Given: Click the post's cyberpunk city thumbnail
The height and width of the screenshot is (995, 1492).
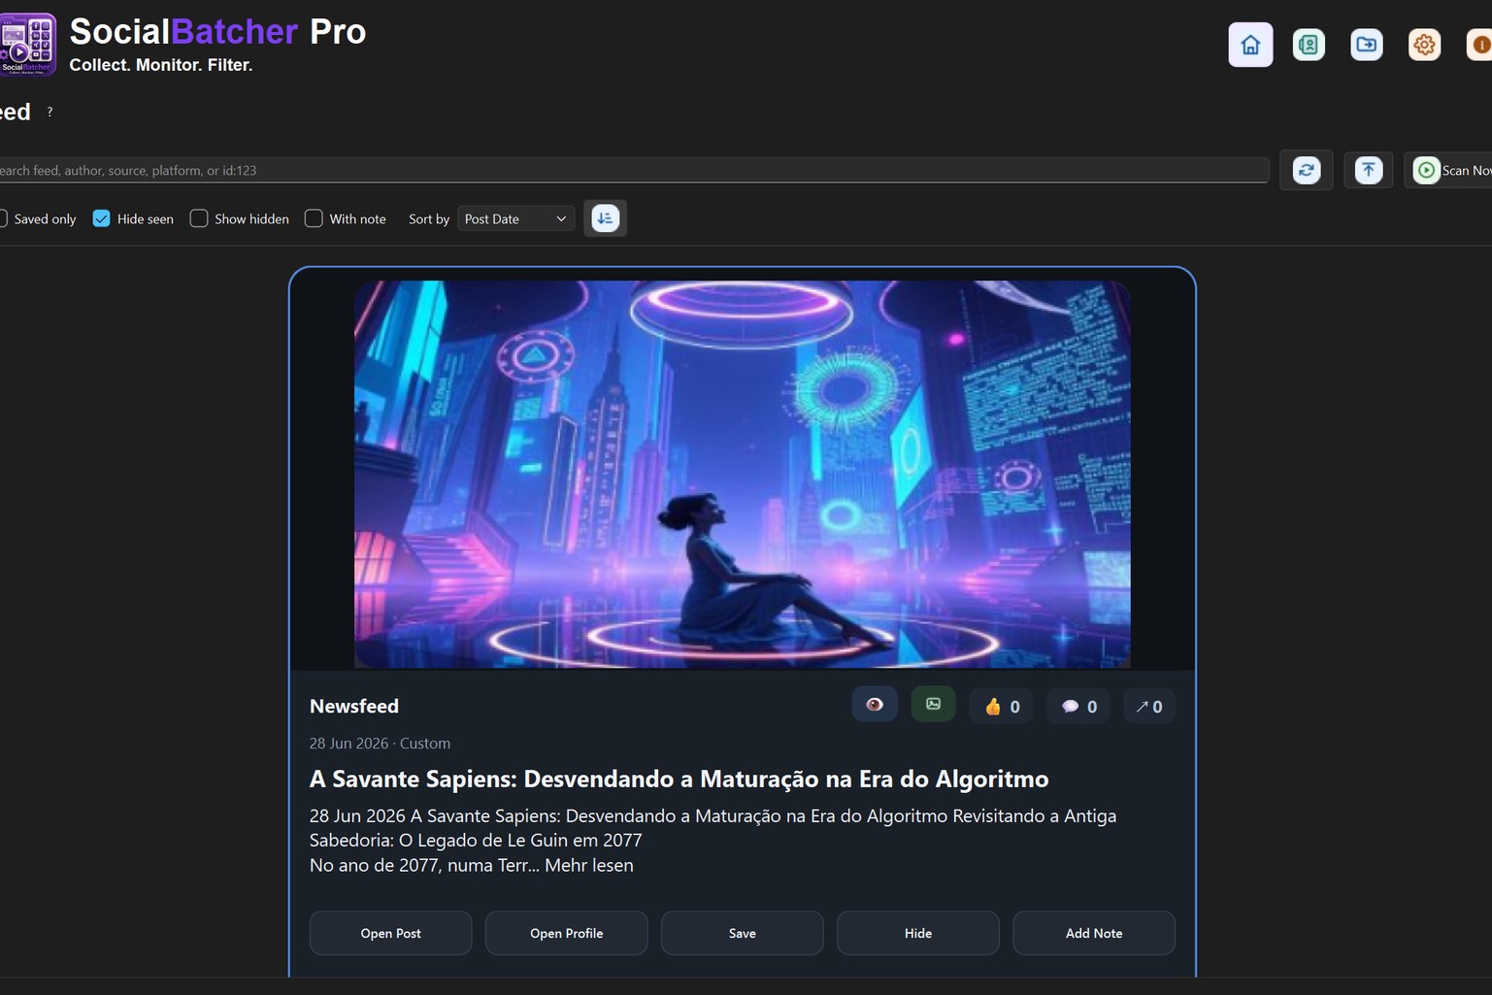Looking at the screenshot, I should coord(743,475).
